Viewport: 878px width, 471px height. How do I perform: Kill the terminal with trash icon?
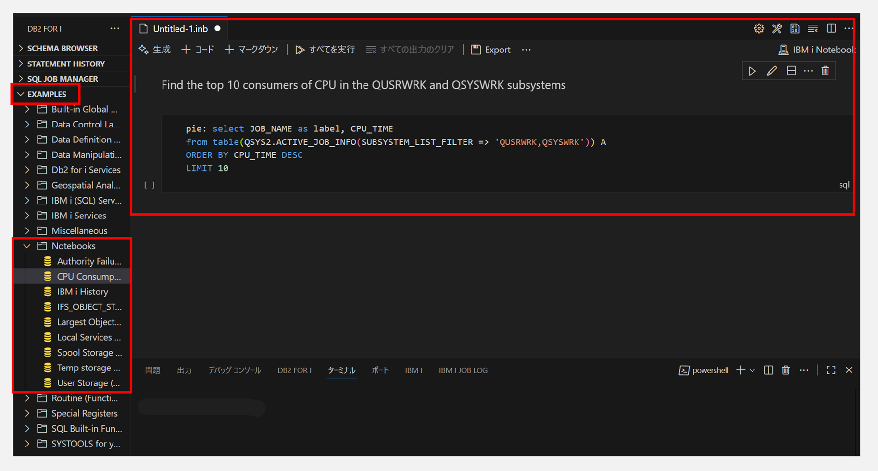pyautogui.click(x=786, y=370)
